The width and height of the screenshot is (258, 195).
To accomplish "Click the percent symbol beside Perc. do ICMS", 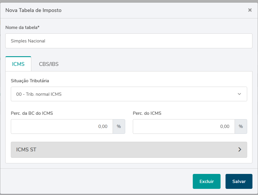I will (x=241, y=126).
